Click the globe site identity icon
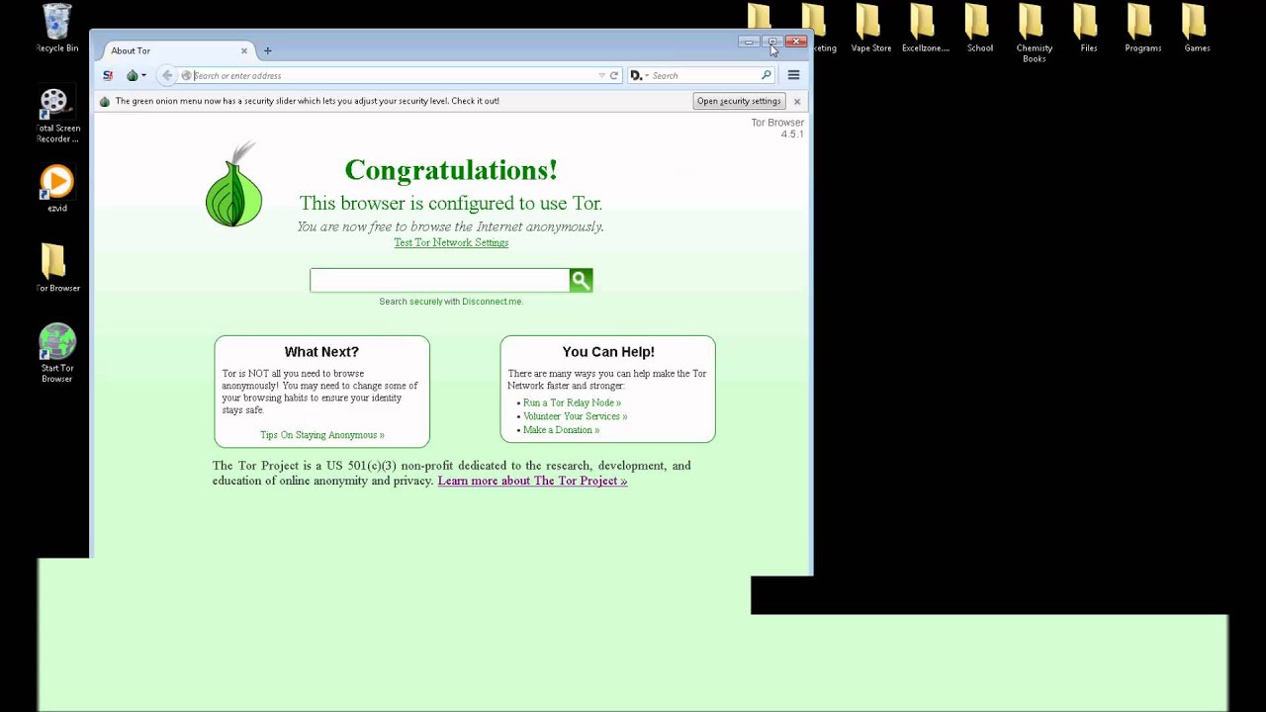Screen dimensions: 1266x712 click(x=186, y=75)
